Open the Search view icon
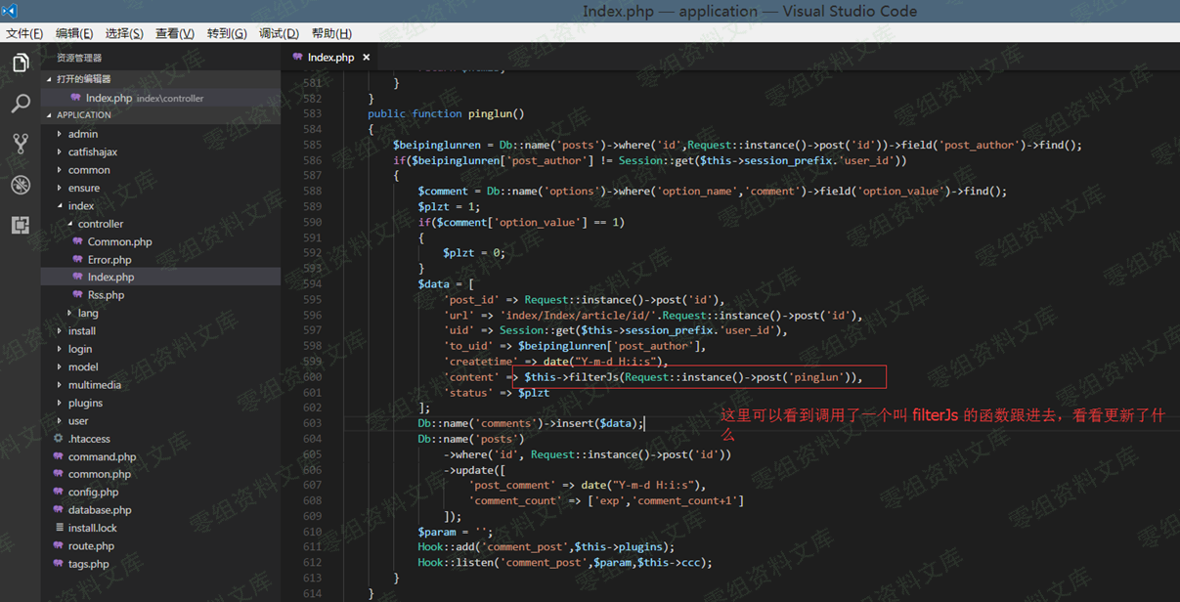 pyautogui.click(x=21, y=104)
